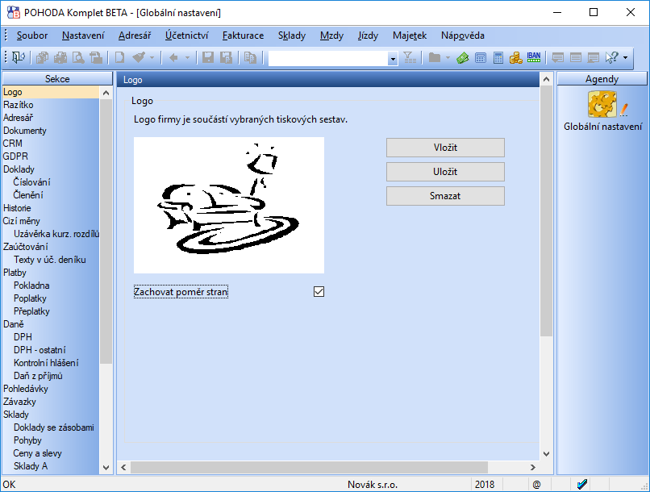The height and width of the screenshot is (492, 650).
Task: Click the toolbar drag handle left of exit door
Action: point(6,57)
